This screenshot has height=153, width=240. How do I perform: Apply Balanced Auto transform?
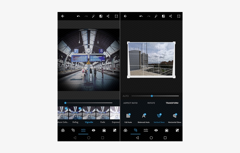click(144, 118)
